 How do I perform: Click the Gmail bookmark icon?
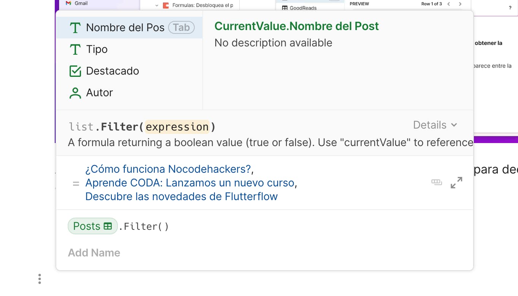click(x=68, y=3)
